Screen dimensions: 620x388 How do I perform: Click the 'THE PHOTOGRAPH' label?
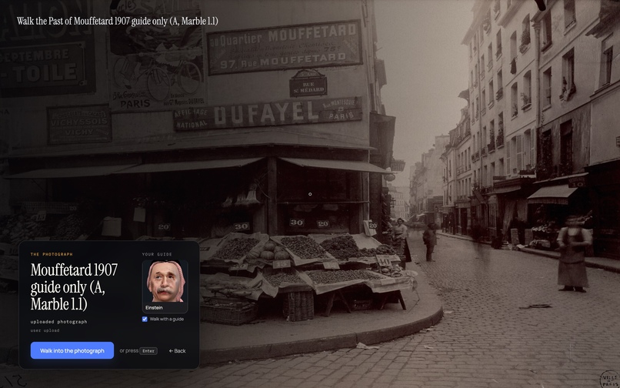52,254
